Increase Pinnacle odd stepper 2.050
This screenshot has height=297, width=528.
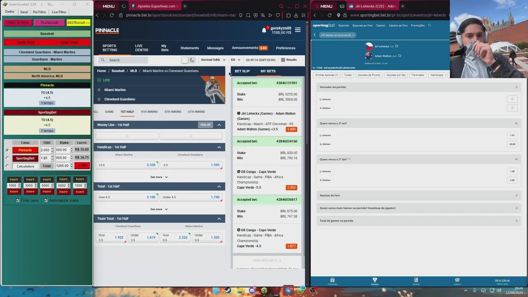pos(52,148)
